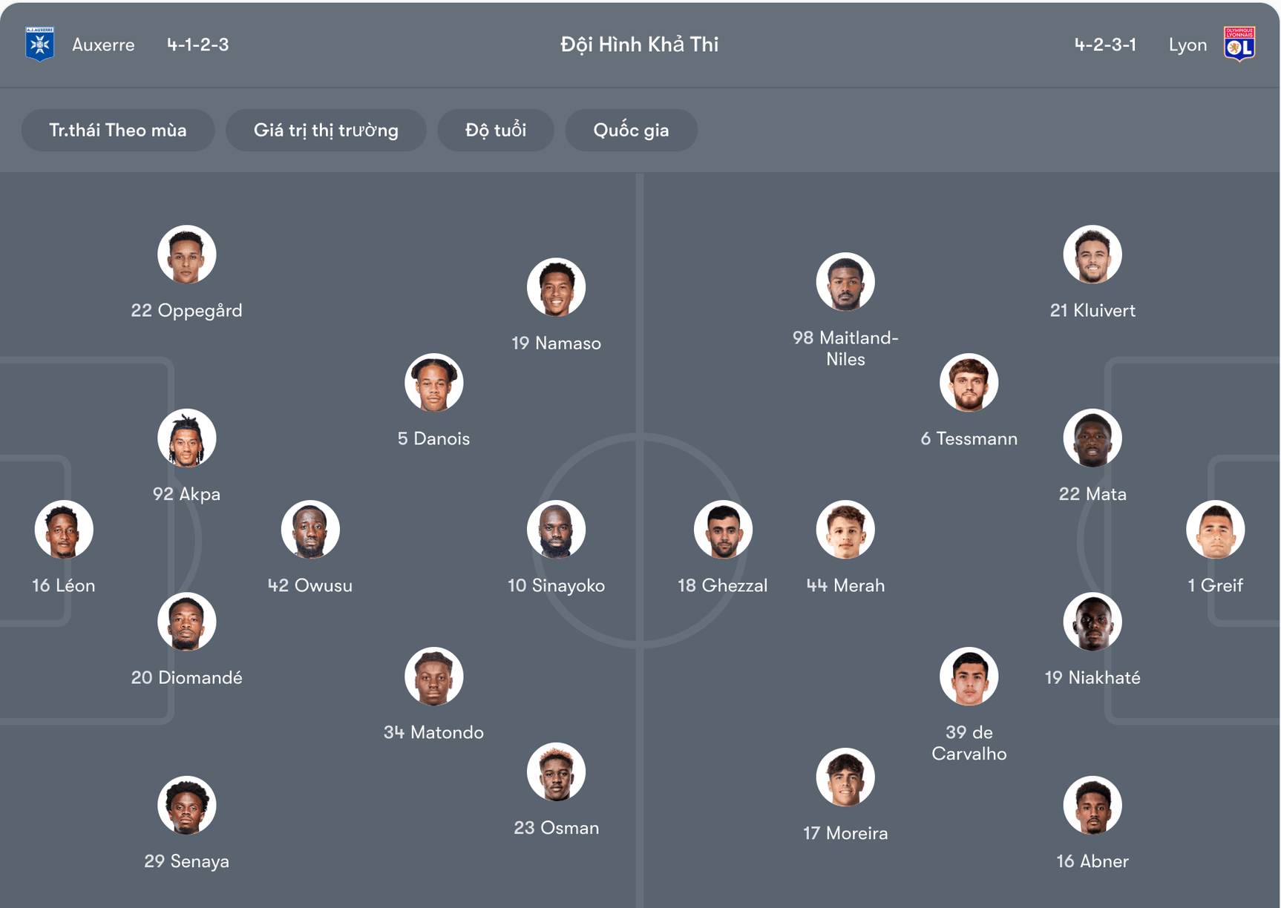The image size is (1281, 908).
Task: Open the 17 Moreira name label
Action: 845,834
